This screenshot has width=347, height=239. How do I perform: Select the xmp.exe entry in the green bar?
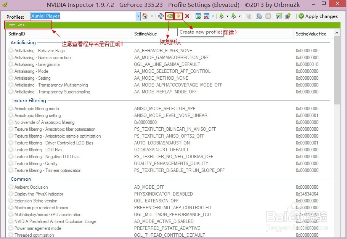pyautogui.click(x=17, y=25)
